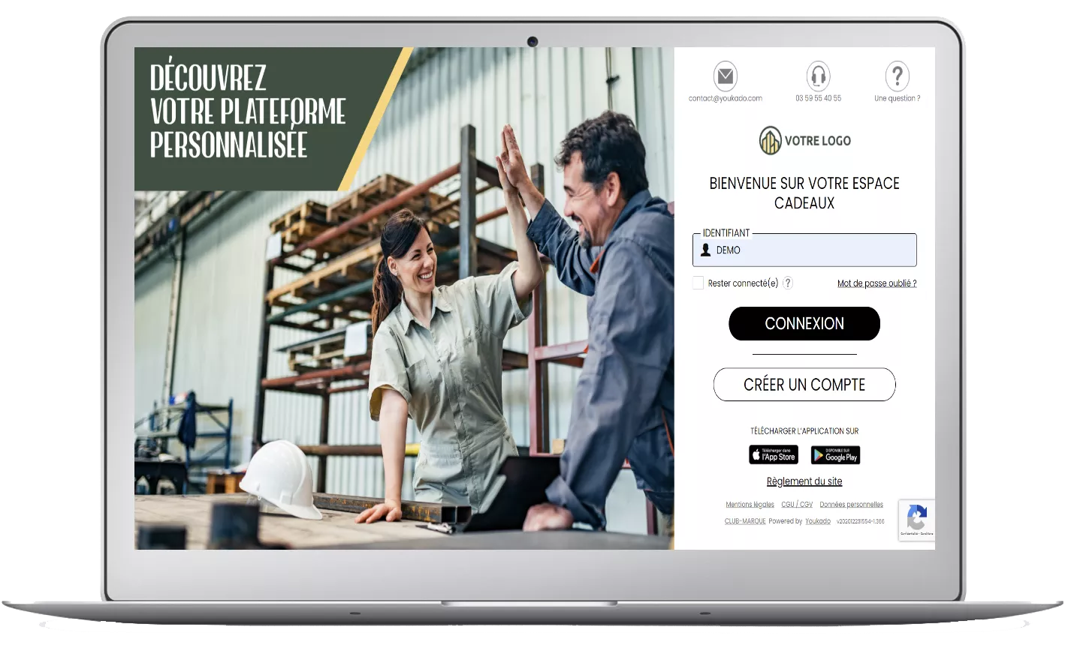The height and width of the screenshot is (660, 1068).
Task: Click the user silhouette icon in Identifiant field
Action: [705, 250]
